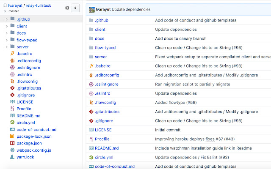Select .flowconfig icon in sidebar tree
This screenshot has height=169, width=271.
12,81
